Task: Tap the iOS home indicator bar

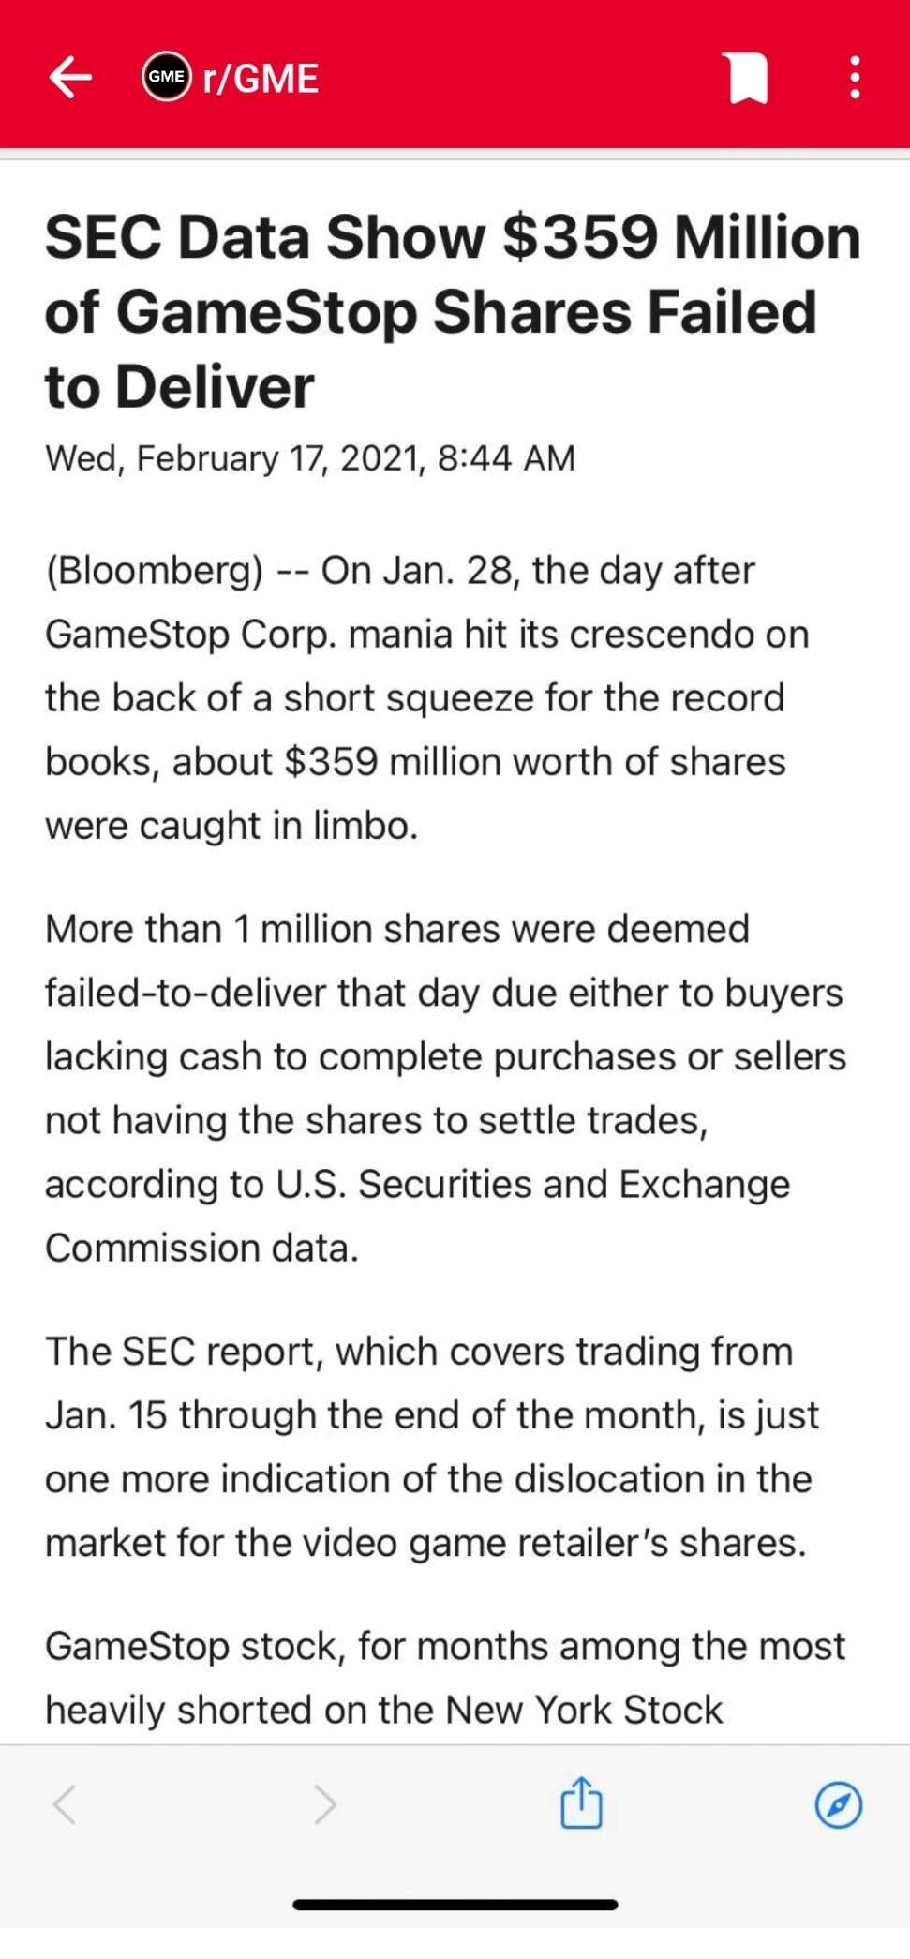Action: click(455, 1905)
